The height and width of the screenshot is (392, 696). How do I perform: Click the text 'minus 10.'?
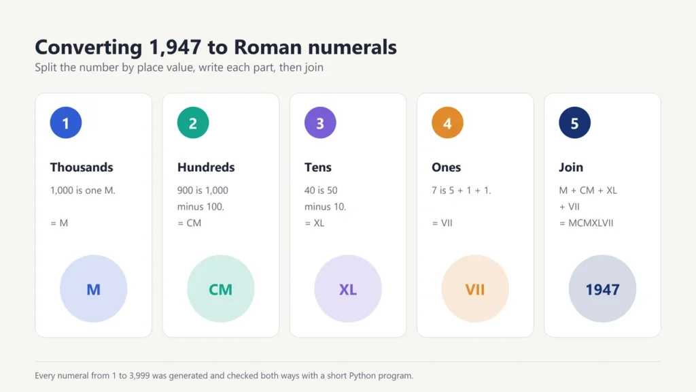click(325, 207)
